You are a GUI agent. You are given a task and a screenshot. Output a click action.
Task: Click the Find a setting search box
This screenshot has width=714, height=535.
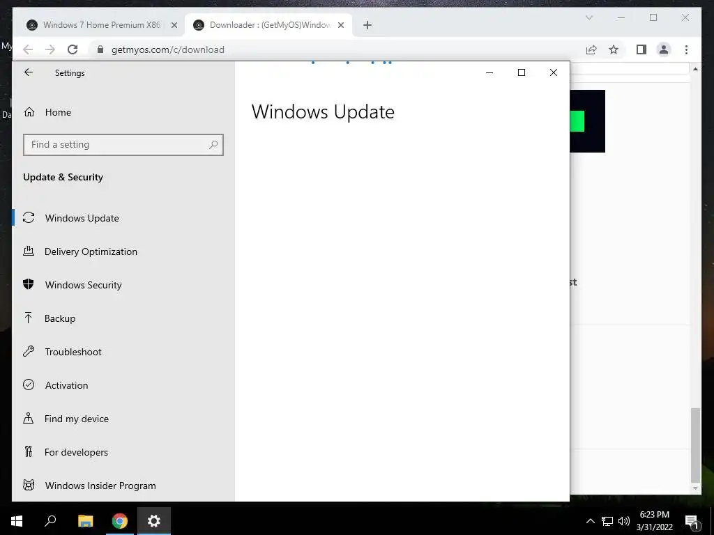click(x=123, y=145)
